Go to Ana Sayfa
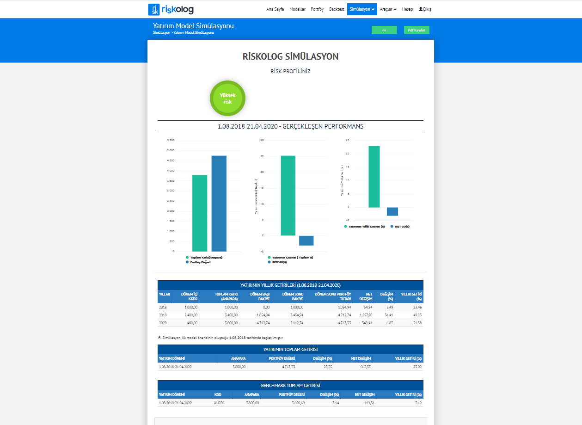The image size is (582, 425). [275, 9]
